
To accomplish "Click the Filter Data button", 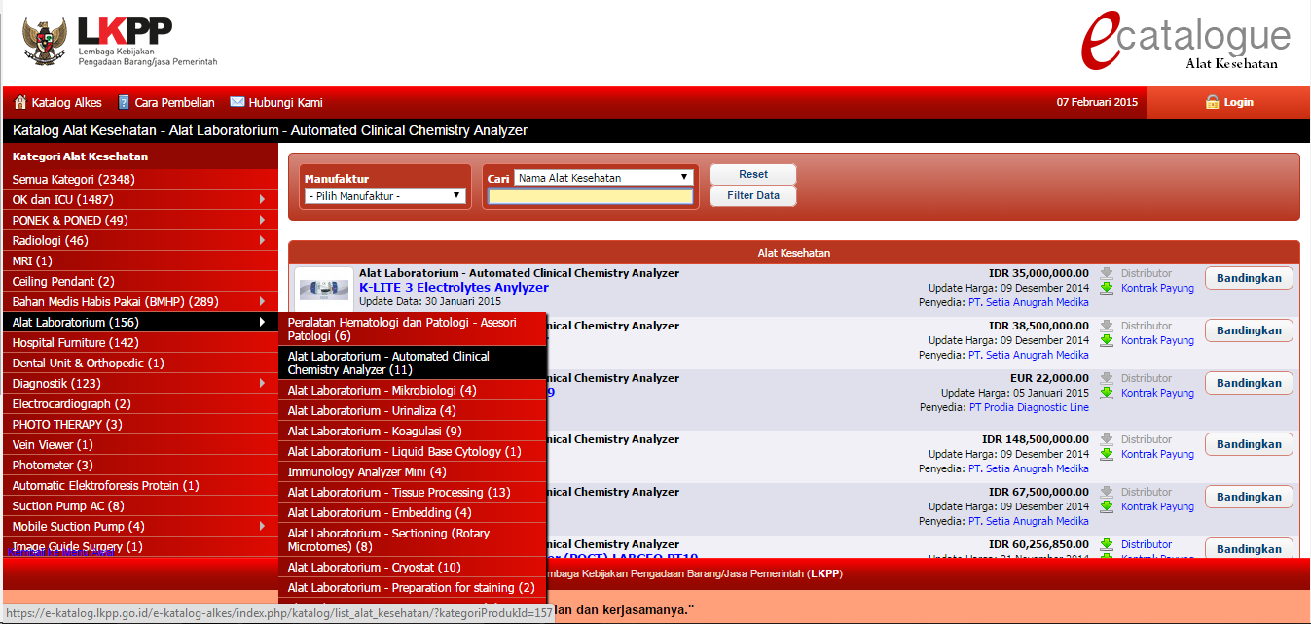I will (x=753, y=195).
